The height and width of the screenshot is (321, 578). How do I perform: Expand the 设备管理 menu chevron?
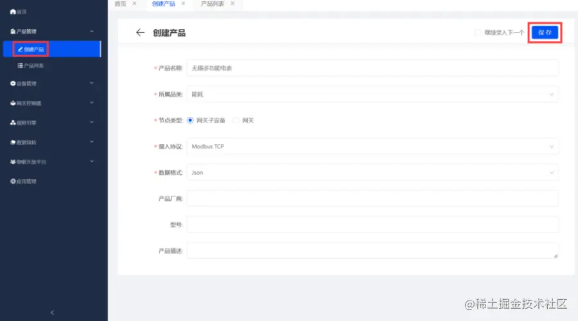pyautogui.click(x=92, y=83)
